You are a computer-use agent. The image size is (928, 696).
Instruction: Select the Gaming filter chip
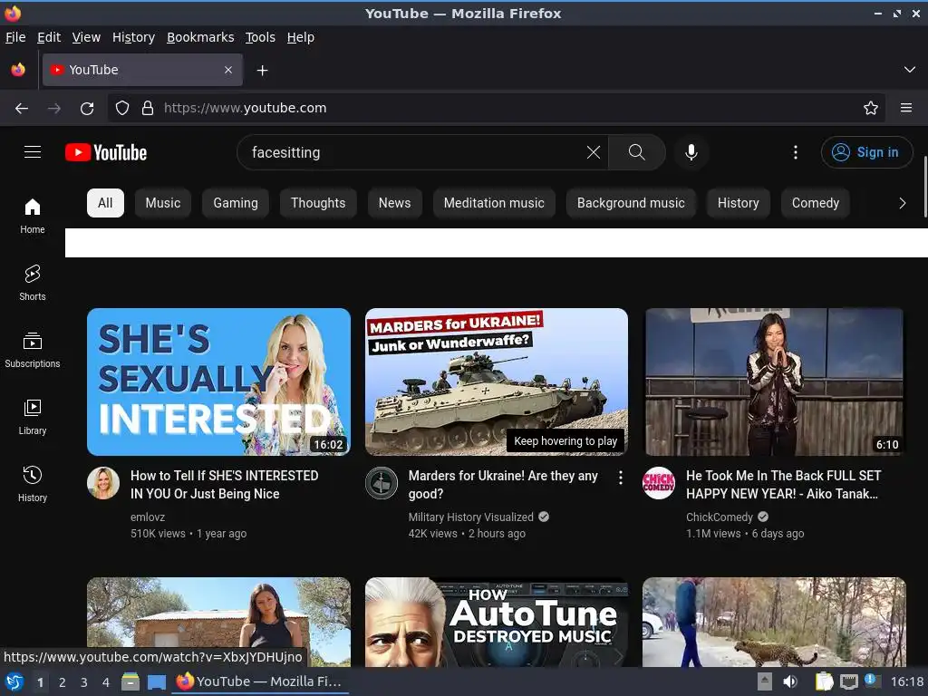point(236,203)
